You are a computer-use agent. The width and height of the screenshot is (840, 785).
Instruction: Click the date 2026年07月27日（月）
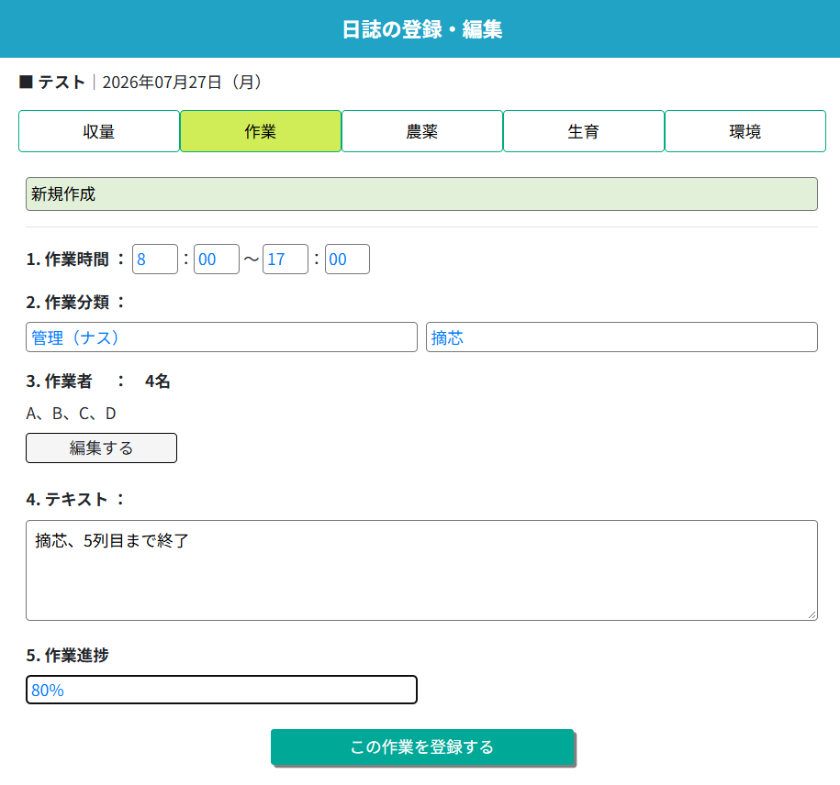tap(183, 82)
